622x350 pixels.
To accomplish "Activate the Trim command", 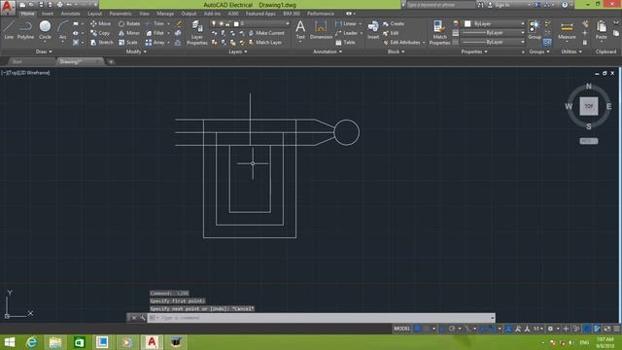I will (x=155, y=23).
